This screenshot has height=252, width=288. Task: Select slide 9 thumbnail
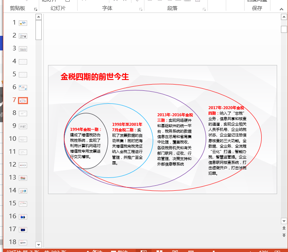point(23,126)
